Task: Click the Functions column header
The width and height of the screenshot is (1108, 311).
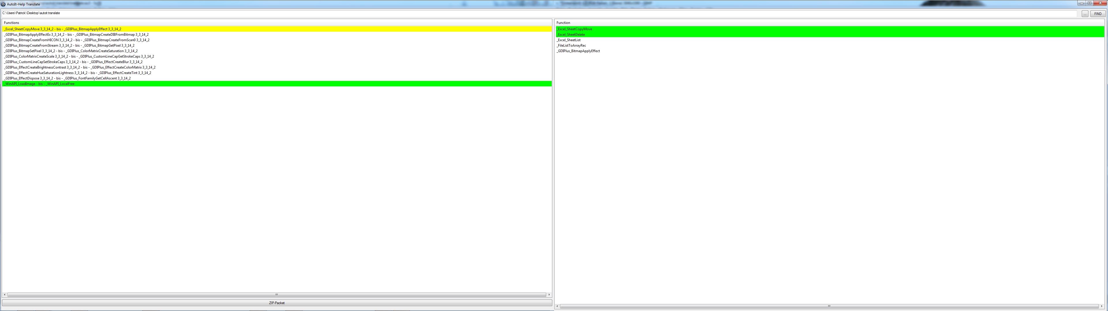Action: tap(12, 23)
